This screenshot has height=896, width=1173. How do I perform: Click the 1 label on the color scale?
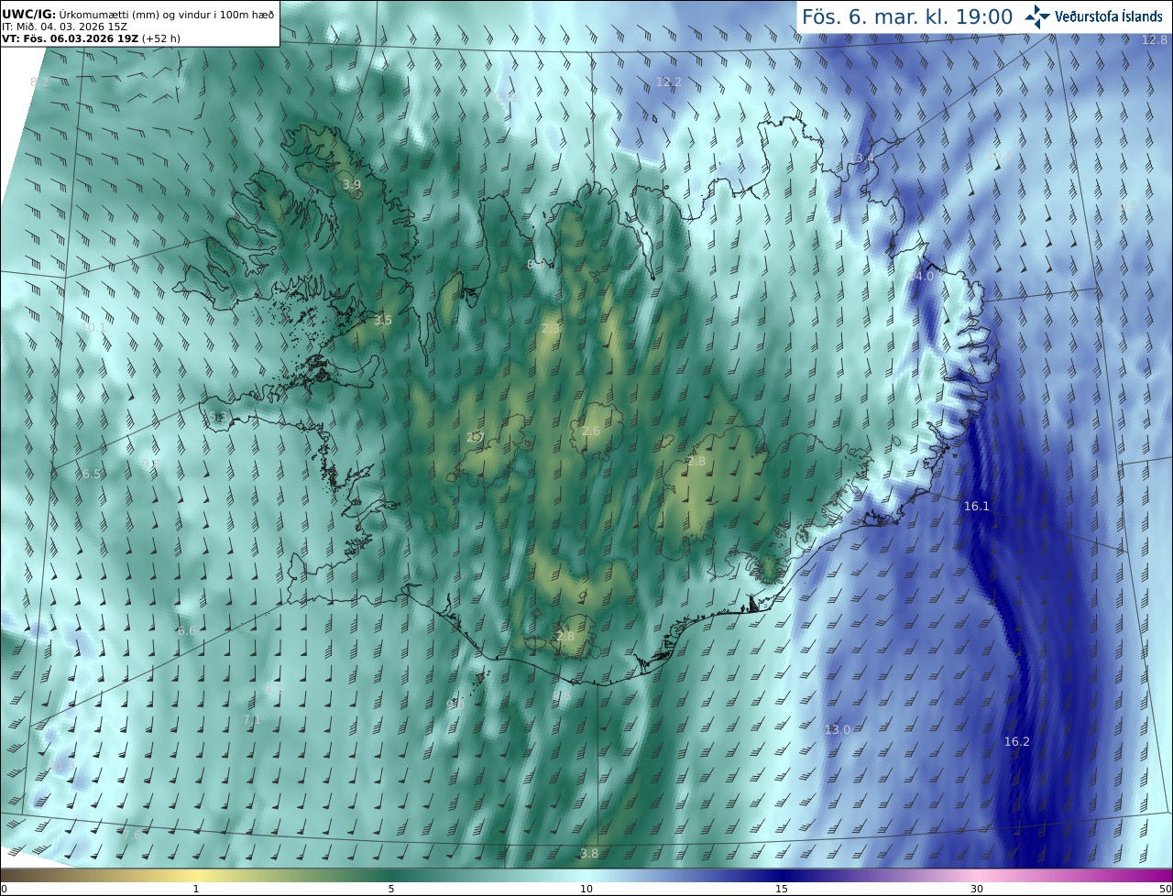pos(196,889)
